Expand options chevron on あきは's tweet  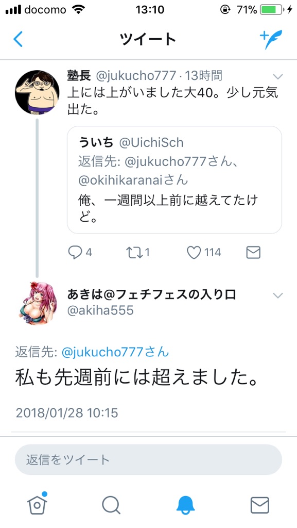pyautogui.click(x=278, y=295)
